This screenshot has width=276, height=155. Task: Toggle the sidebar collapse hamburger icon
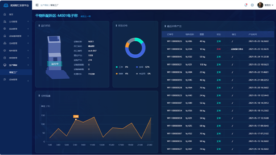[x=36, y=5]
